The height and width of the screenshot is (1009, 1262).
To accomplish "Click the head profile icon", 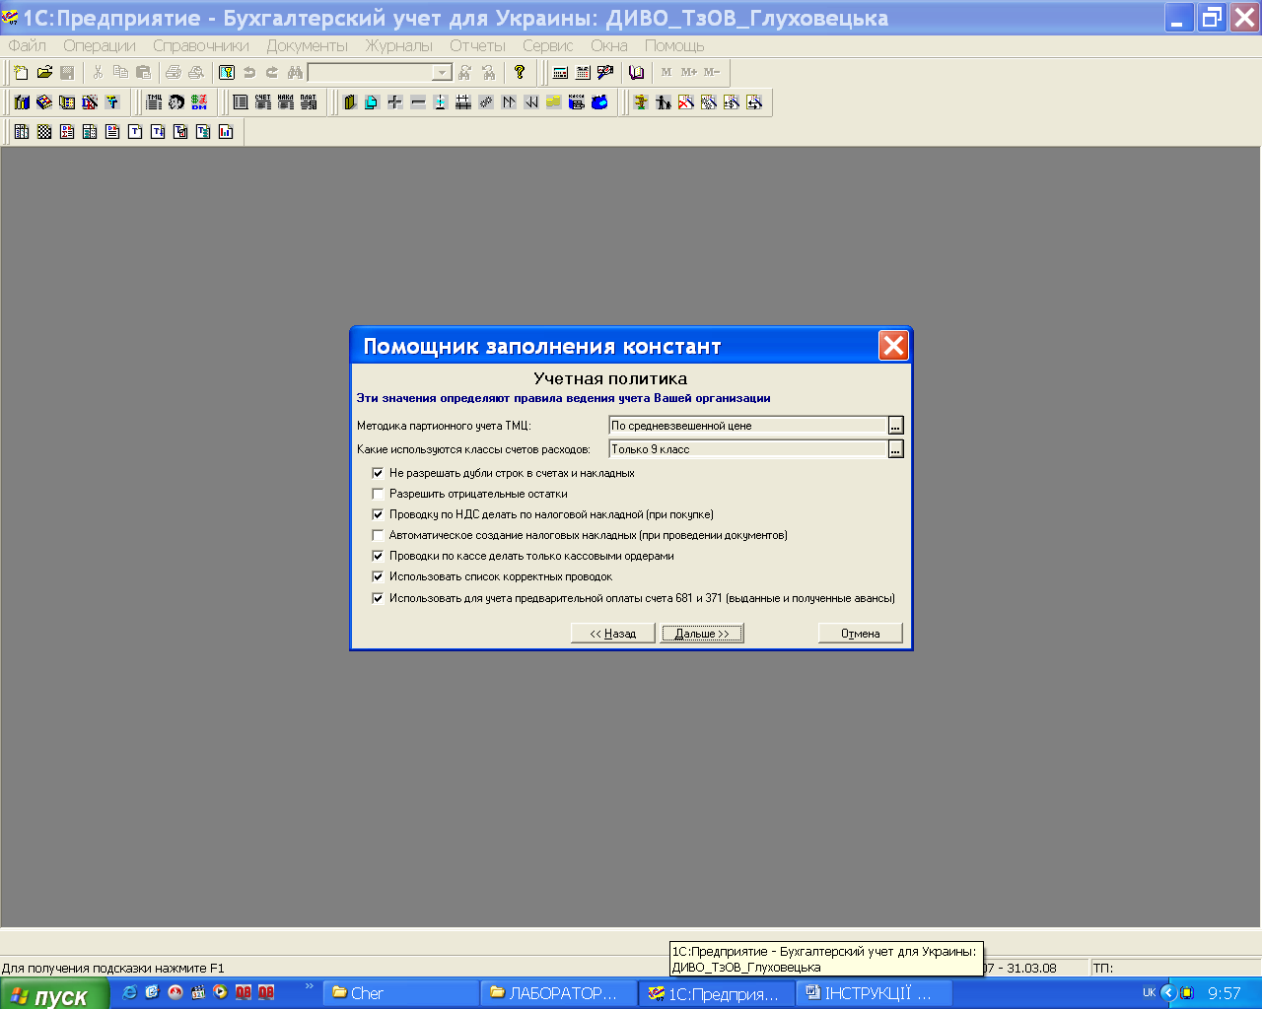I will pos(176,101).
